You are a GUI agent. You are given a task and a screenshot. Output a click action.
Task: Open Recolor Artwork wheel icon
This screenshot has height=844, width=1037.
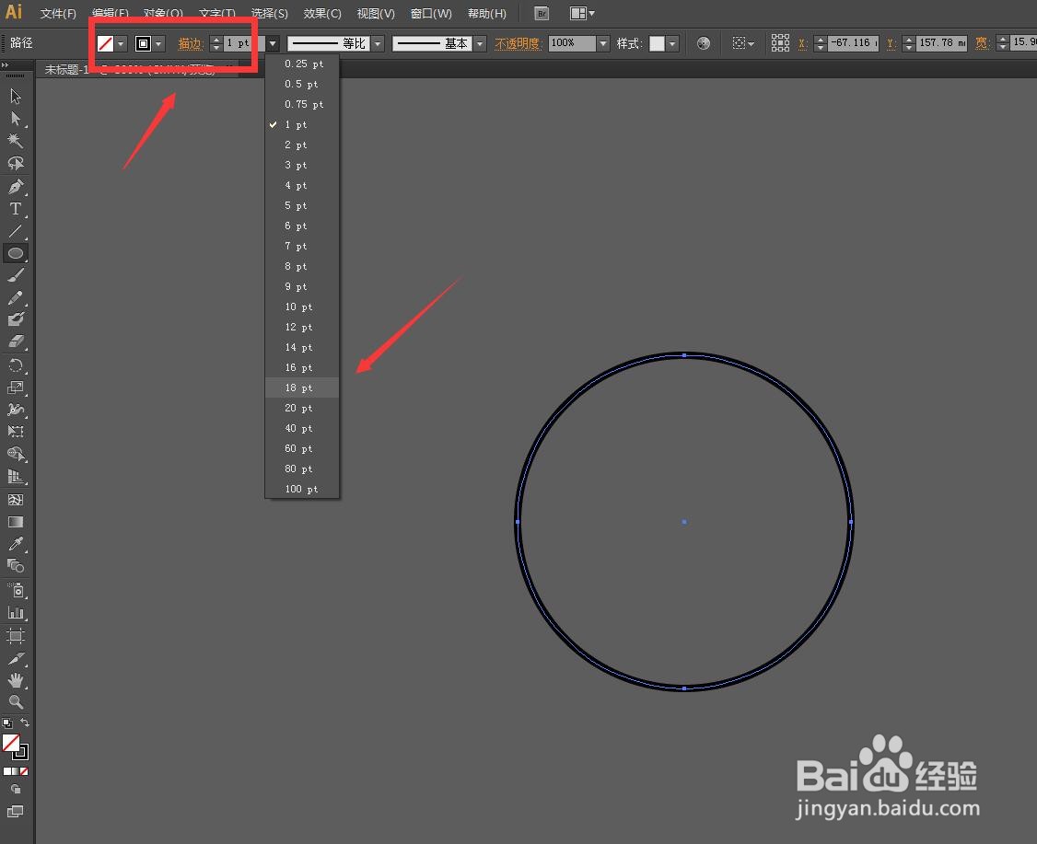(x=704, y=43)
